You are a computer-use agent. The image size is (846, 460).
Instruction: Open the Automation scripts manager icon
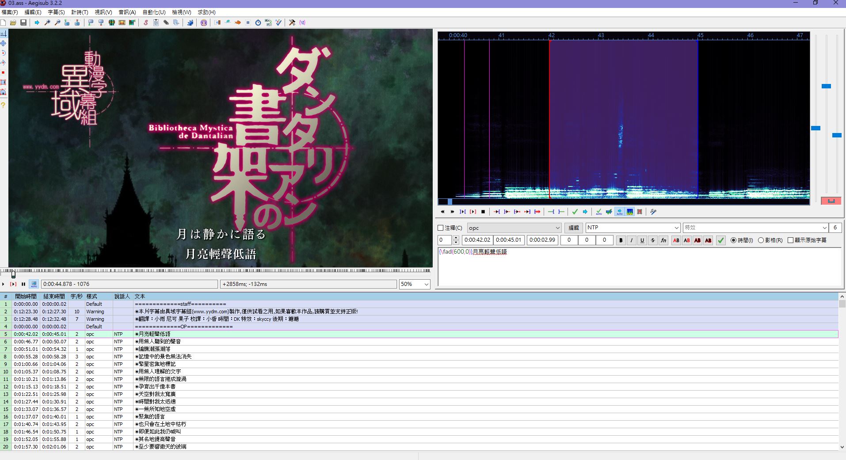click(190, 23)
